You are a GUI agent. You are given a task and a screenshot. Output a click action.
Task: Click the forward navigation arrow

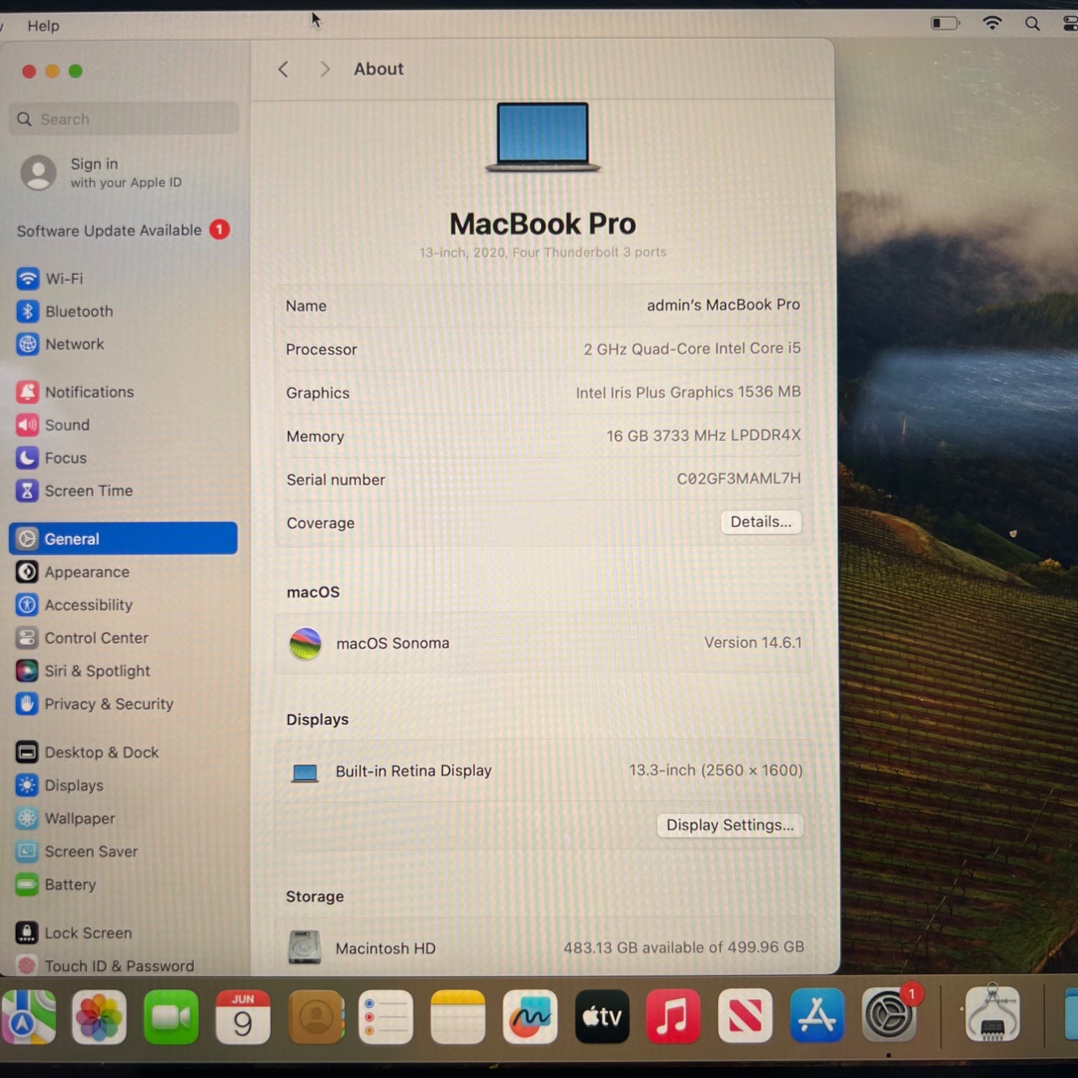pos(325,69)
